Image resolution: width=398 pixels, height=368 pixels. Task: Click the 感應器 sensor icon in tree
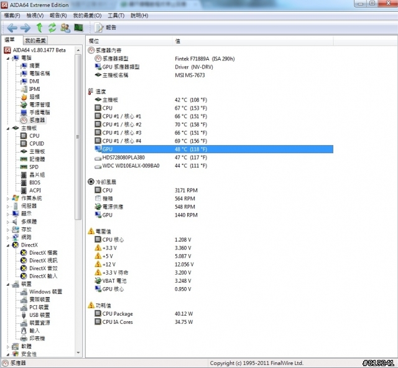tap(24, 120)
